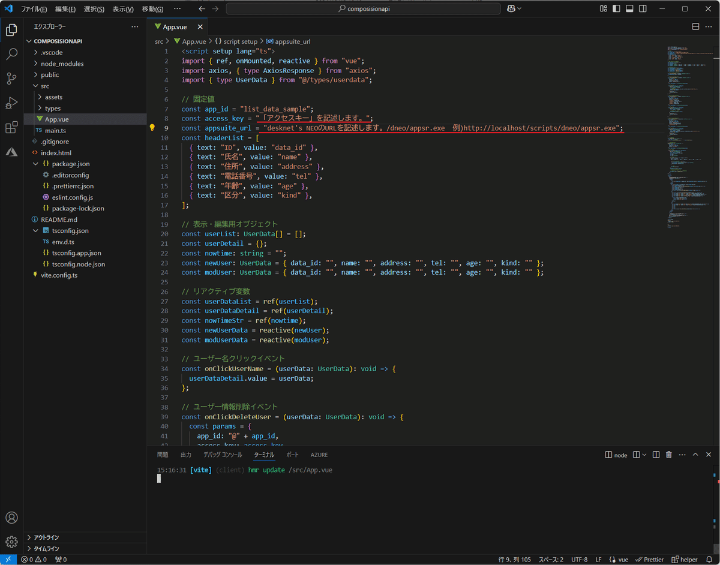
Task: Open the Search view
Action: (x=11, y=55)
